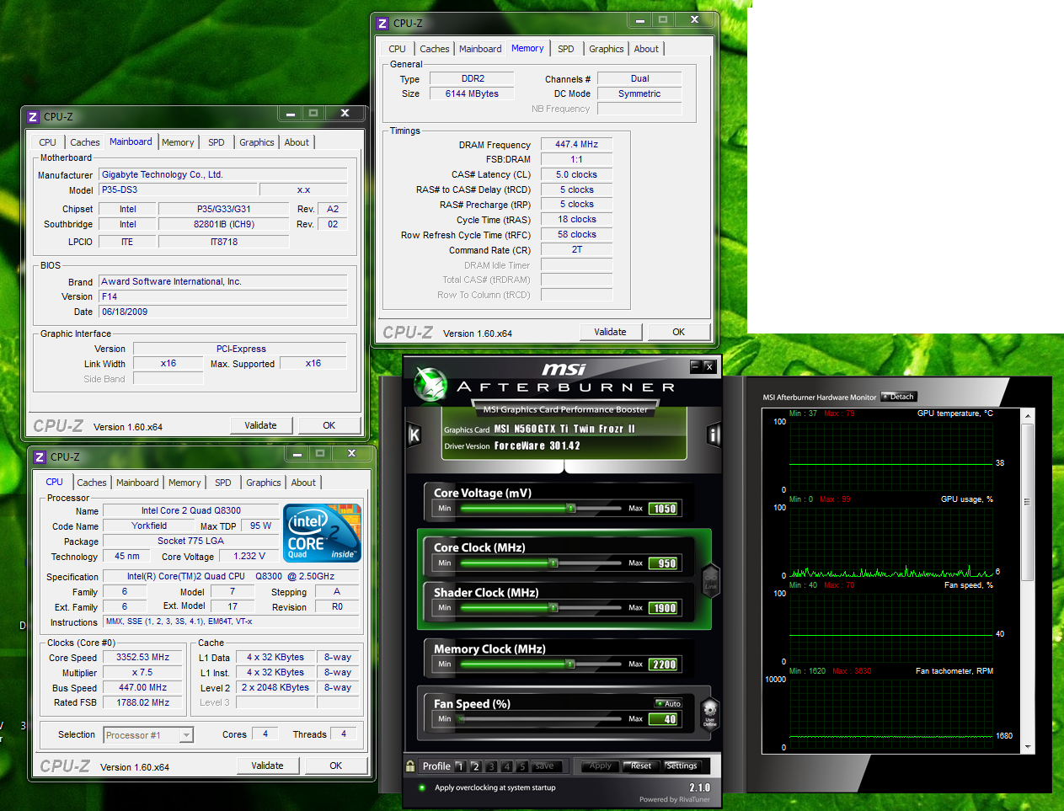Click the Memory Clock 2200 value field
The image size is (1064, 811).
(x=664, y=664)
